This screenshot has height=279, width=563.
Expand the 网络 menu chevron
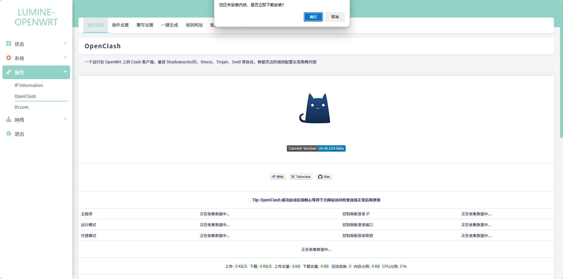65,119
